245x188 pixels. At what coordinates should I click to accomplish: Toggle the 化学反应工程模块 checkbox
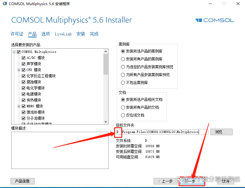(23, 76)
